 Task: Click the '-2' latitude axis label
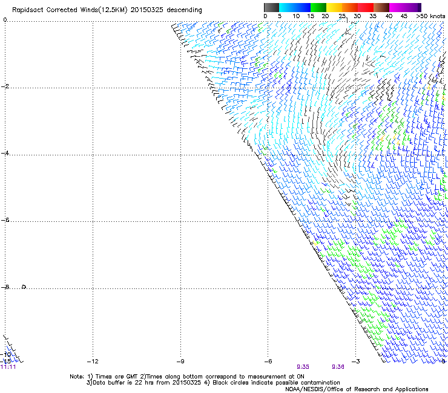pyautogui.click(x=5, y=86)
